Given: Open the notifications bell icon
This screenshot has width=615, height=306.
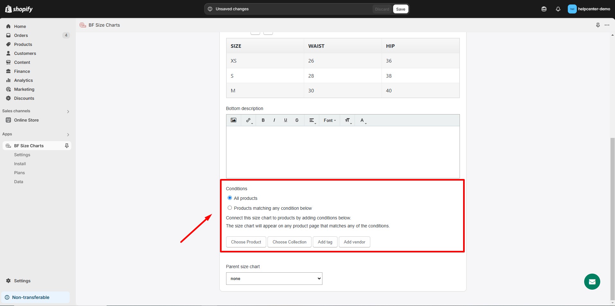Looking at the screenshot, I should 558,9.
